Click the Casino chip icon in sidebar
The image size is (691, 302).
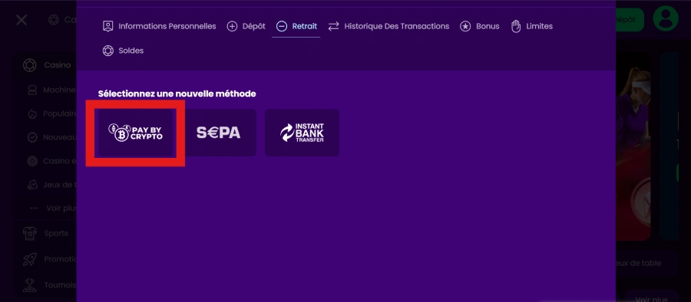click(29, 65)
